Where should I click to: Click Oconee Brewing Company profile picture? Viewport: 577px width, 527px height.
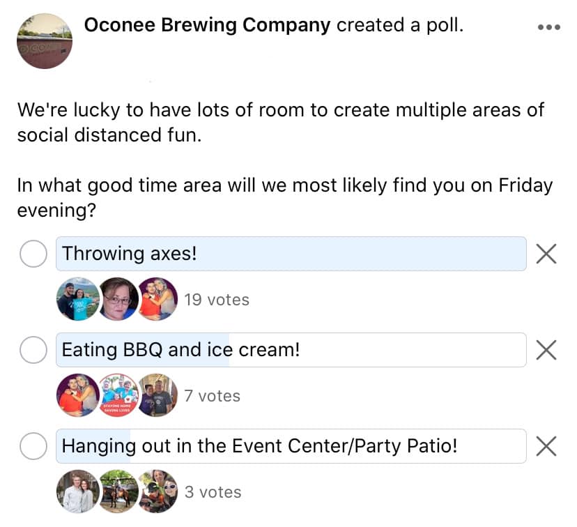click(45, 41)
